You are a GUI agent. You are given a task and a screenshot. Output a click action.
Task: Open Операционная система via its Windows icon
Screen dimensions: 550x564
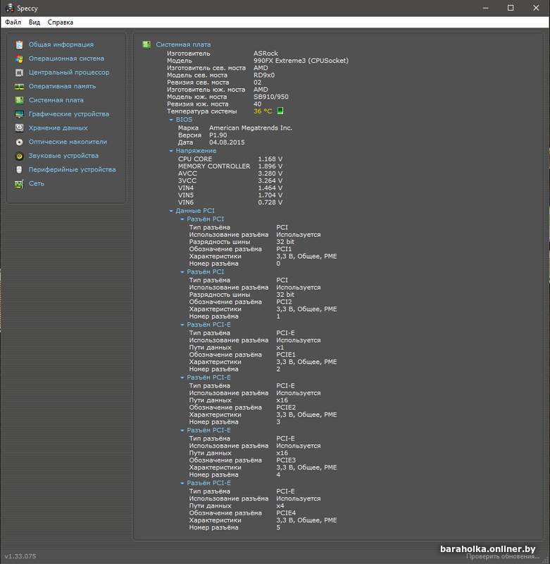pyautogui.click(x=19, y=59)
